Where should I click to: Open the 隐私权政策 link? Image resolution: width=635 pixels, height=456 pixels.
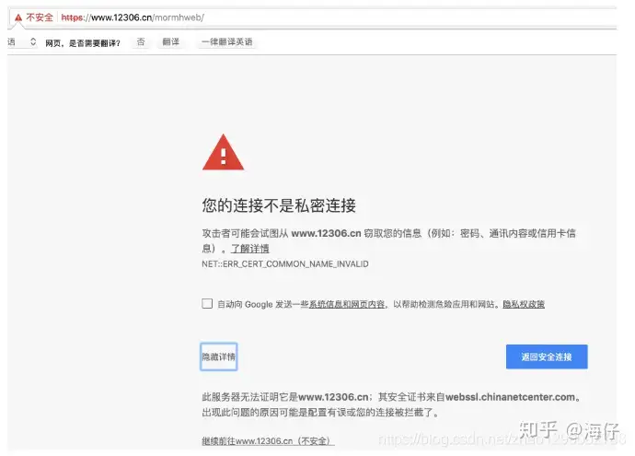point(524,304)
